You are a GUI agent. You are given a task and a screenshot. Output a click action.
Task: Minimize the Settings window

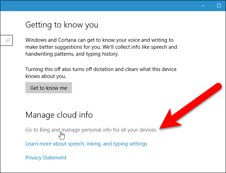203,6
